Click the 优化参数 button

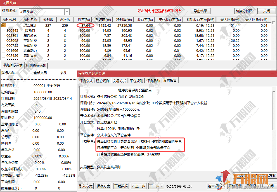tap(241, 176)
